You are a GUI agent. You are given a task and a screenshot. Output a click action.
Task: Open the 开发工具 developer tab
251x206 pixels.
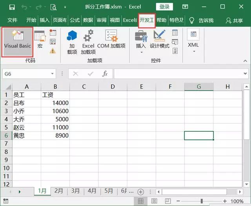147,20
